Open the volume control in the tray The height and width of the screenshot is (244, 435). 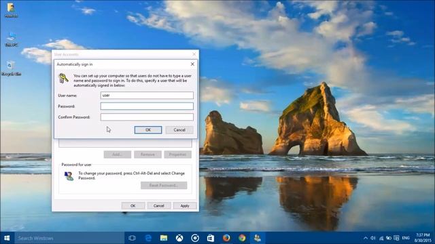(x=373, y=238)
